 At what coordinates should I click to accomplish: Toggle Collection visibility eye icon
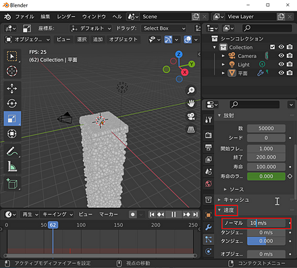[x=281, y=47]
